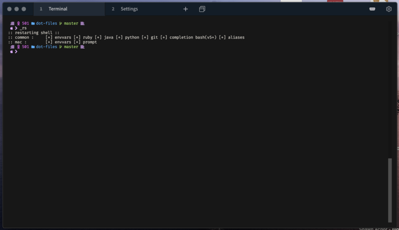399x230 pixels.
Task: Click the list icon after master
Action: coord(81,23)
